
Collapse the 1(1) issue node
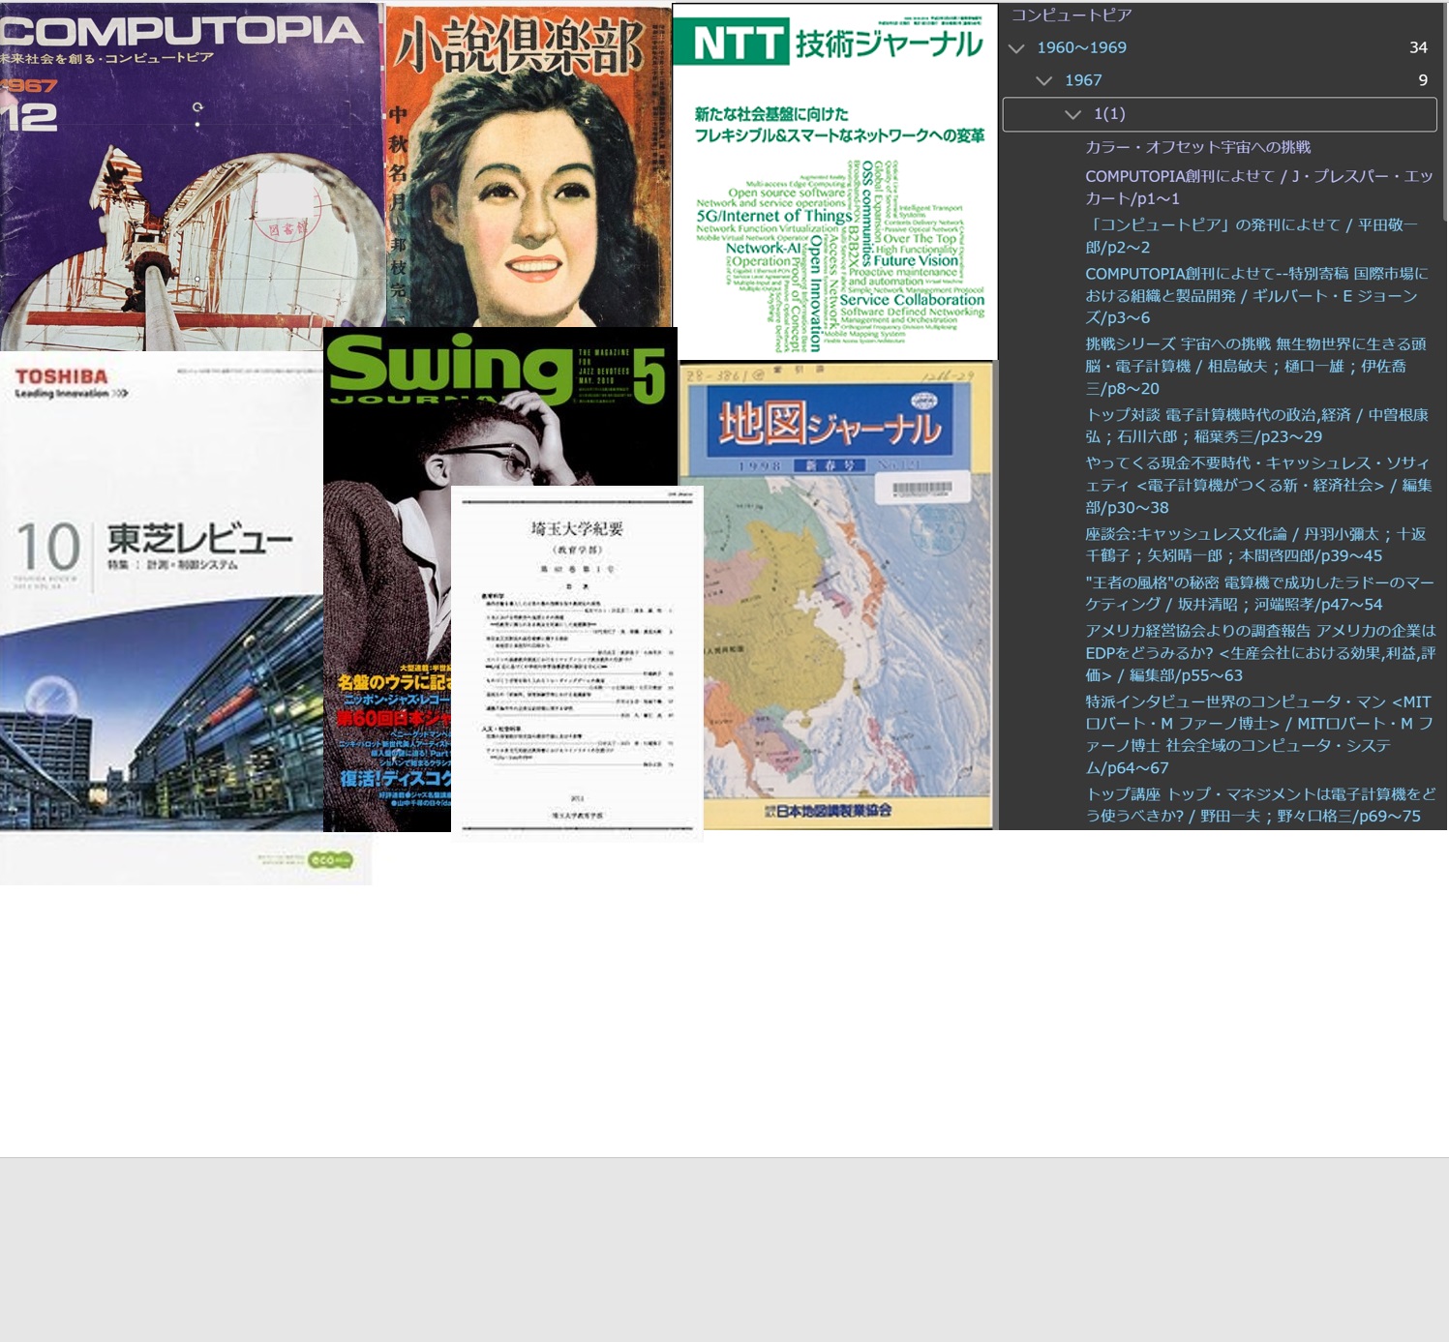tap(1072, 114)
